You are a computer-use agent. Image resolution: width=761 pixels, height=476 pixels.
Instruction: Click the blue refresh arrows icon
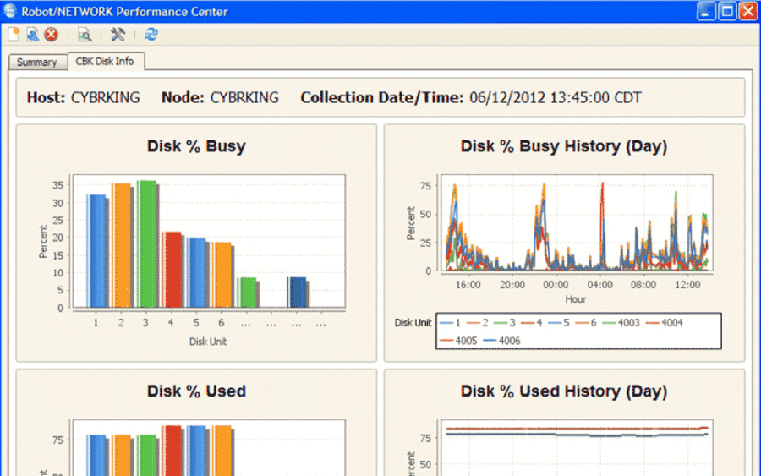pyautogui.click(x=151, y=35)
